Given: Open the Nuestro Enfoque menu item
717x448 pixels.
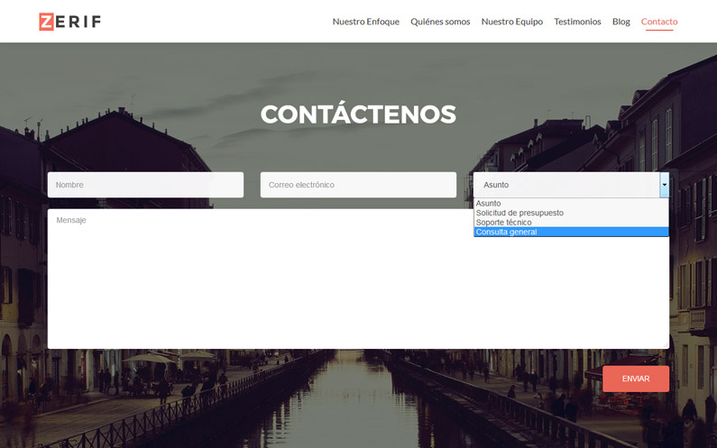Looking at the screenshot, I should click(366, 22).
